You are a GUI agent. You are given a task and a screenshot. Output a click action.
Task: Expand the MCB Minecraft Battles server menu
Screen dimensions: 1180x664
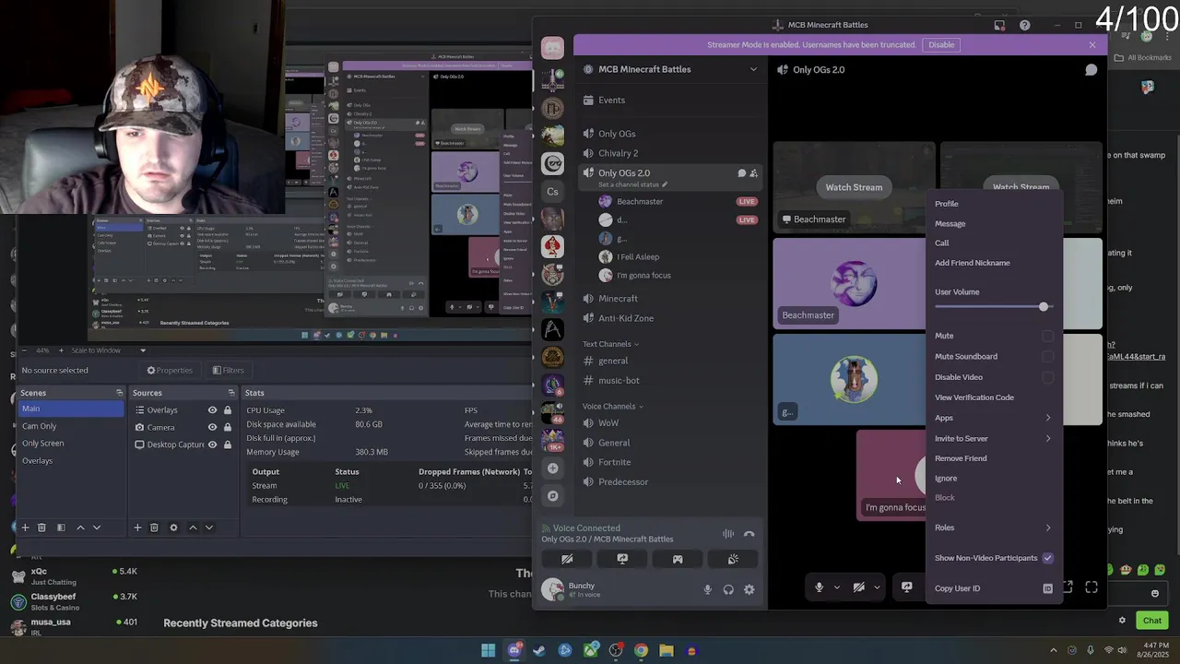coord(753,69)
